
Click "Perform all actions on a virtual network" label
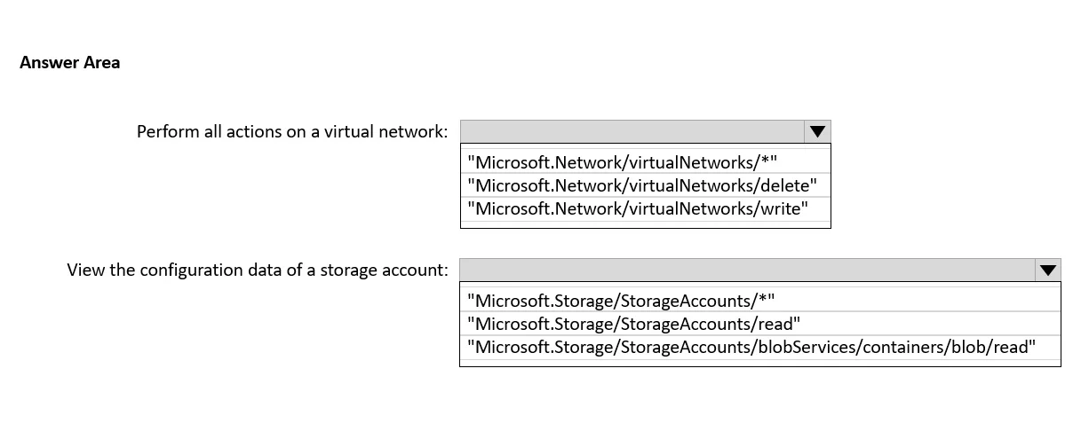(x=292, y=131)
